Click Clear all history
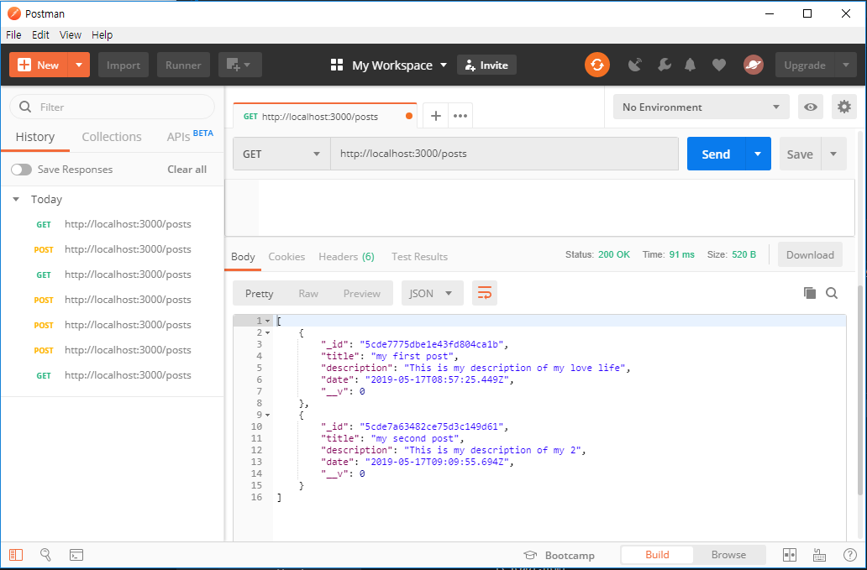 (x=187, y=170)
